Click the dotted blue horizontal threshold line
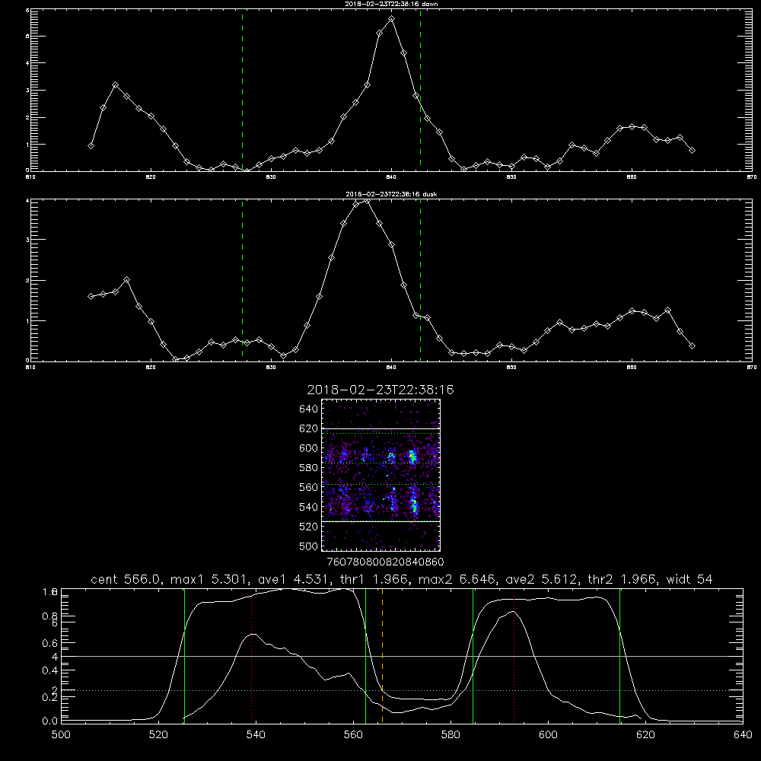 tap(402, 690)
